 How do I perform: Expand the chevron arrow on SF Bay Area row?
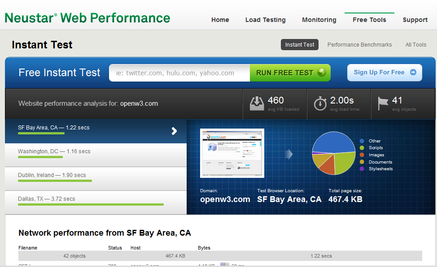[174, 131]
